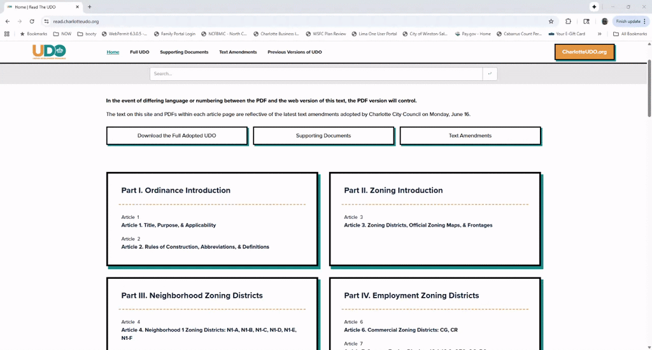Open Article 6. Commercial Zoning Districts link
Image resolution: width=652 pixels, height=350 pixels.
[x=400, y=330]
